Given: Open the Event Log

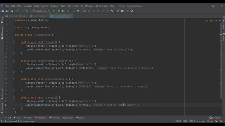Looking at the screenshot, I should coord(215,118).
